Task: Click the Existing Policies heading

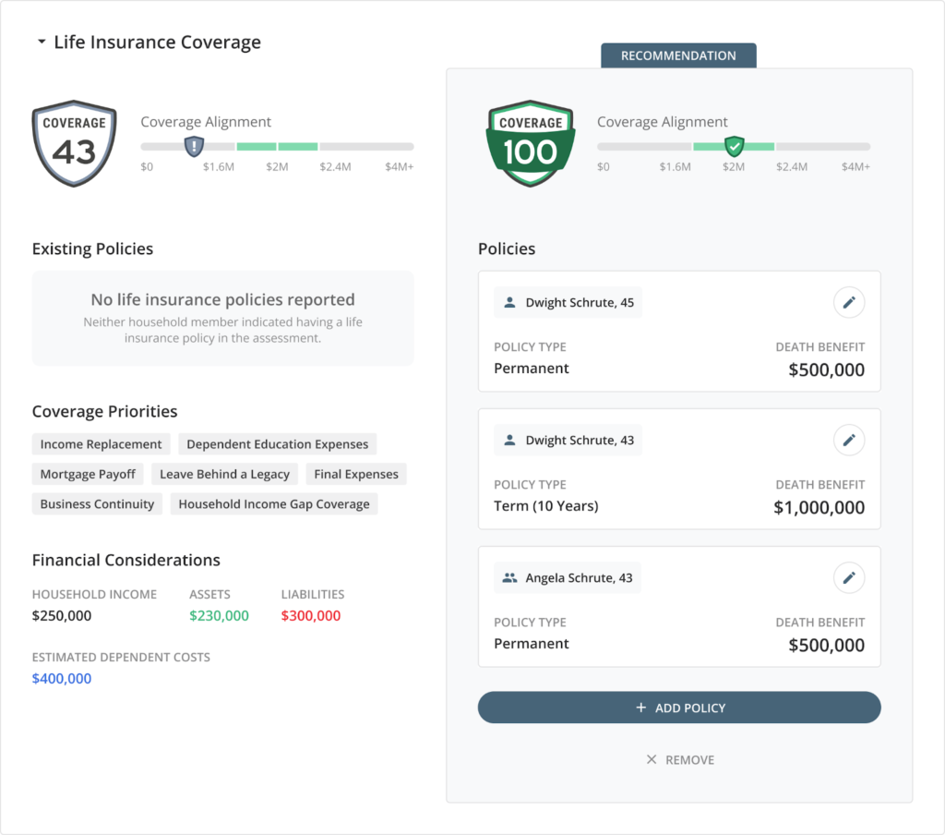Action: (92, 248)
